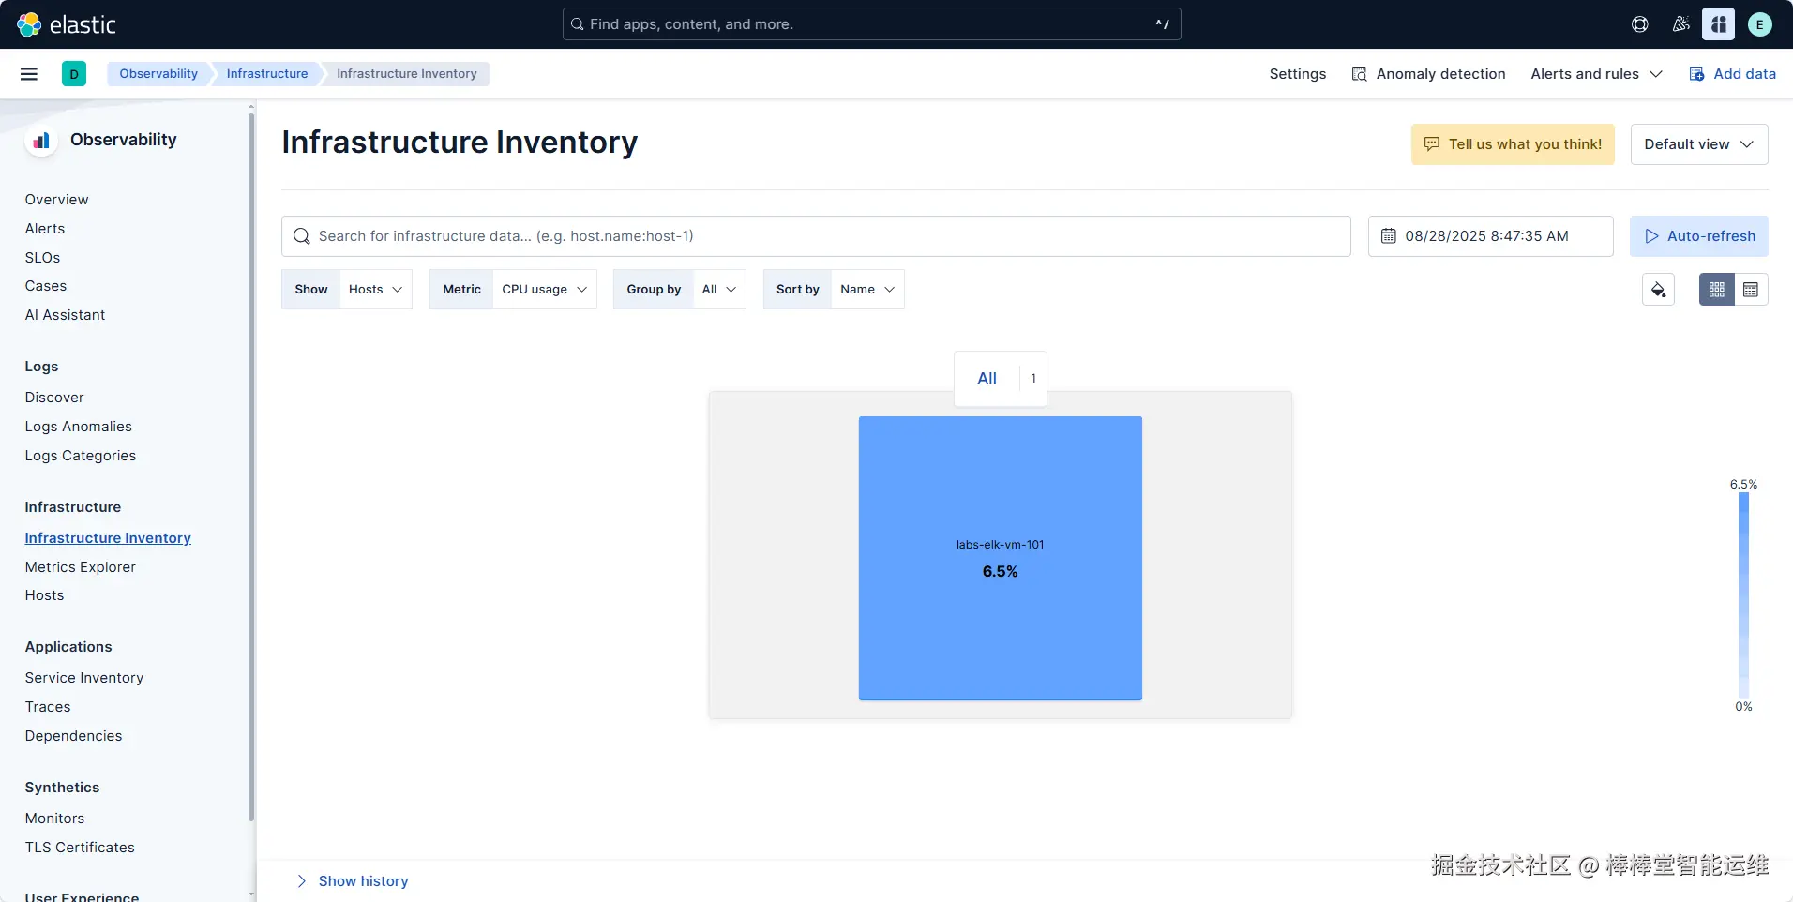Open Dependencies in the sidebar
1793x902 pixels.
[74, 736]
